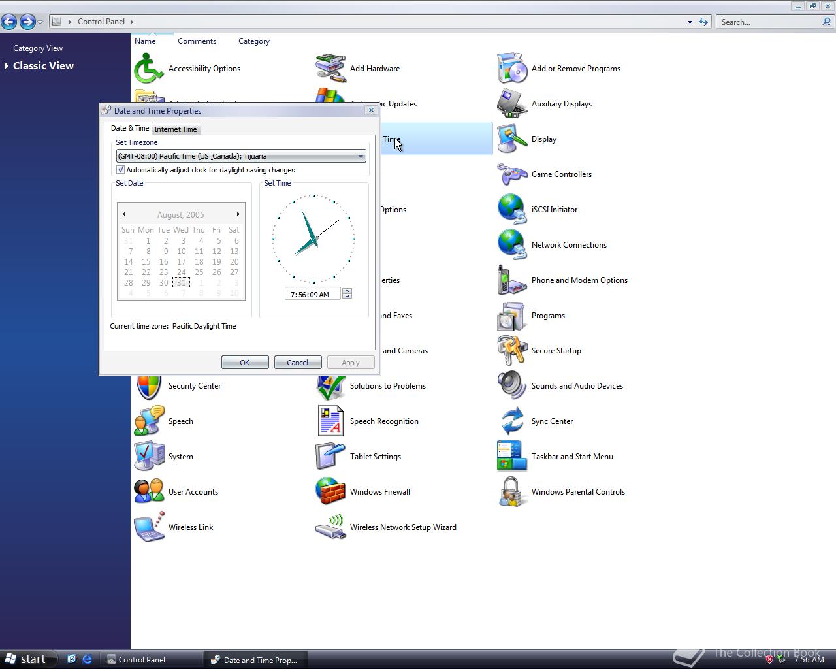The image size is (836, 669).
Task: Open Auxiliary Displays icon
Action: coord(512,104)
